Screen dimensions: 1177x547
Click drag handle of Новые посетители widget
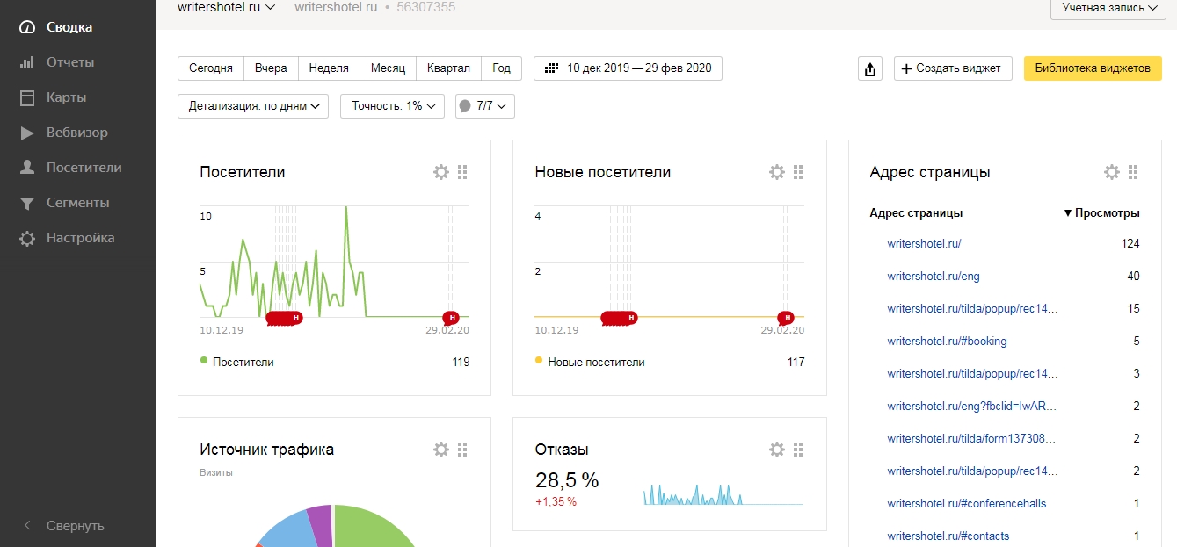(x=799, y=172)
